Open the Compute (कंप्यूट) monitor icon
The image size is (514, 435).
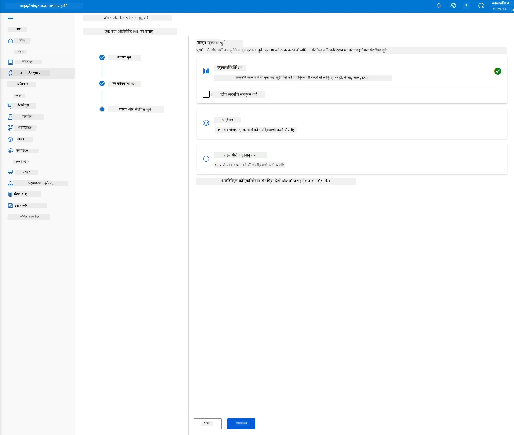click(11, 172)
